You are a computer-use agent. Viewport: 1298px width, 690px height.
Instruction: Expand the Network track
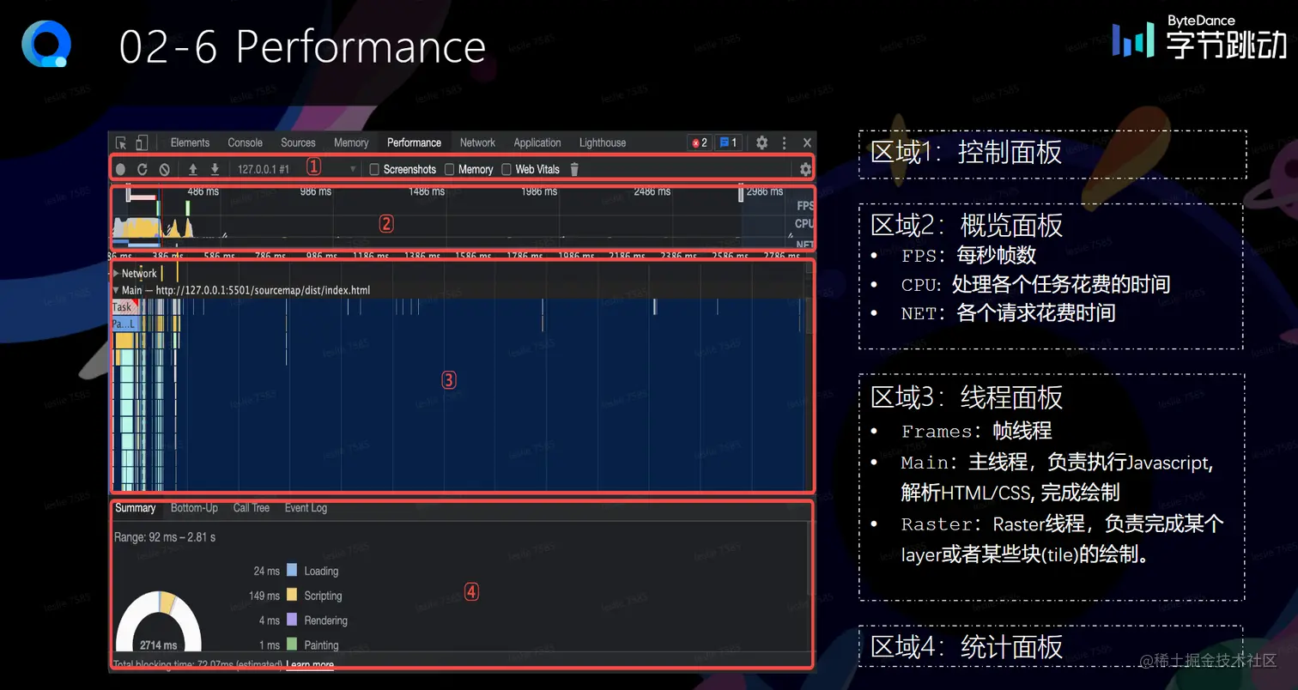[x=116, y=273]
